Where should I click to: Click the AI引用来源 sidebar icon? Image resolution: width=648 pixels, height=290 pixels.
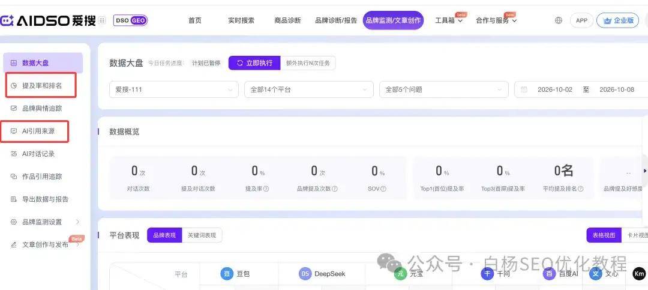14,131
